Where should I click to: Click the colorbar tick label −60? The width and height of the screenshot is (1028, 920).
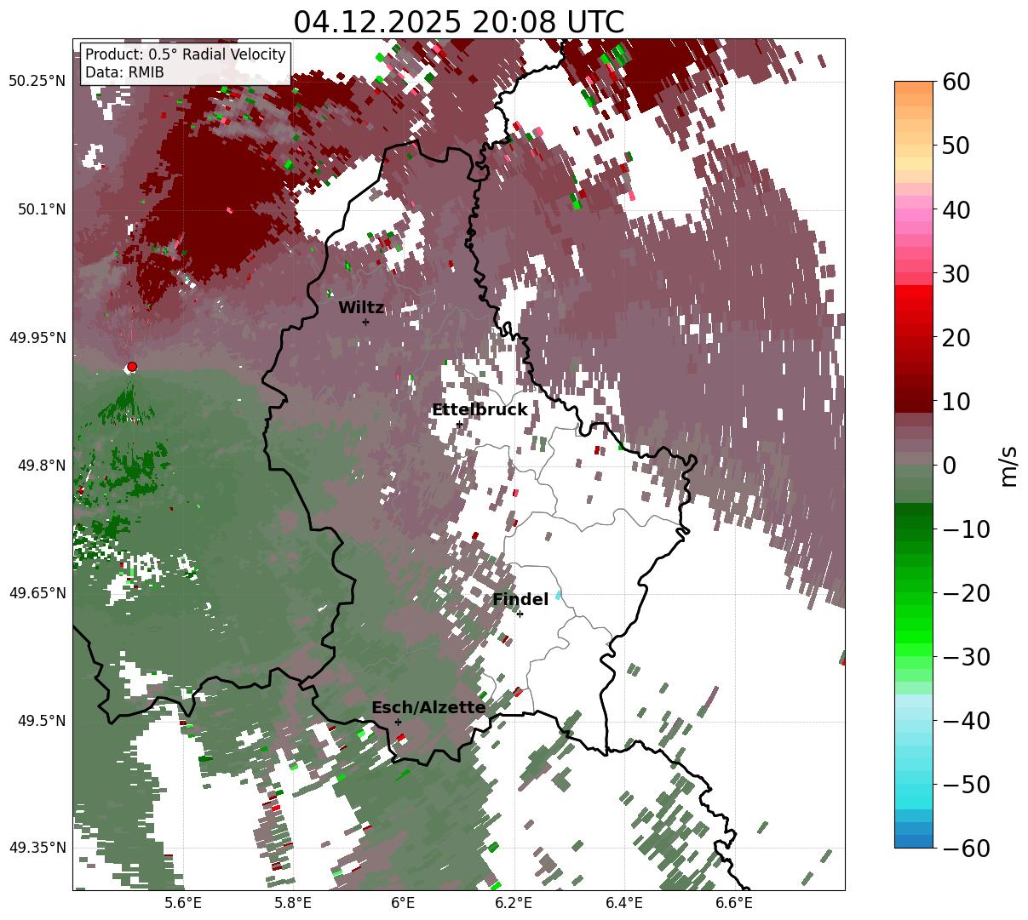tap(966, 848)
